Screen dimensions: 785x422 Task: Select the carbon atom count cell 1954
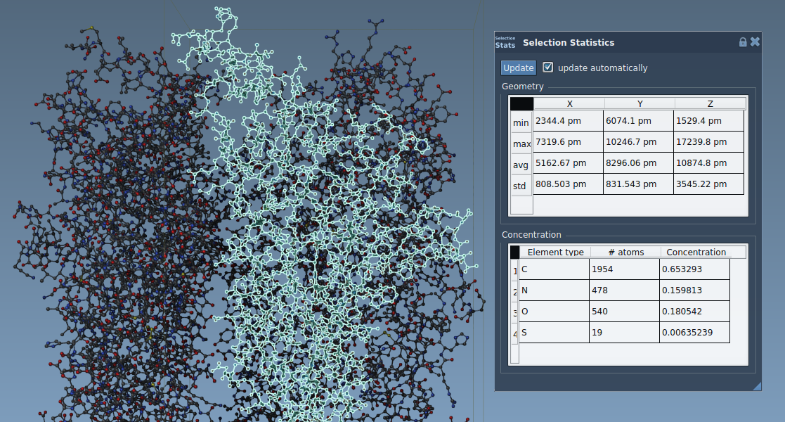[x=624, y=269]
